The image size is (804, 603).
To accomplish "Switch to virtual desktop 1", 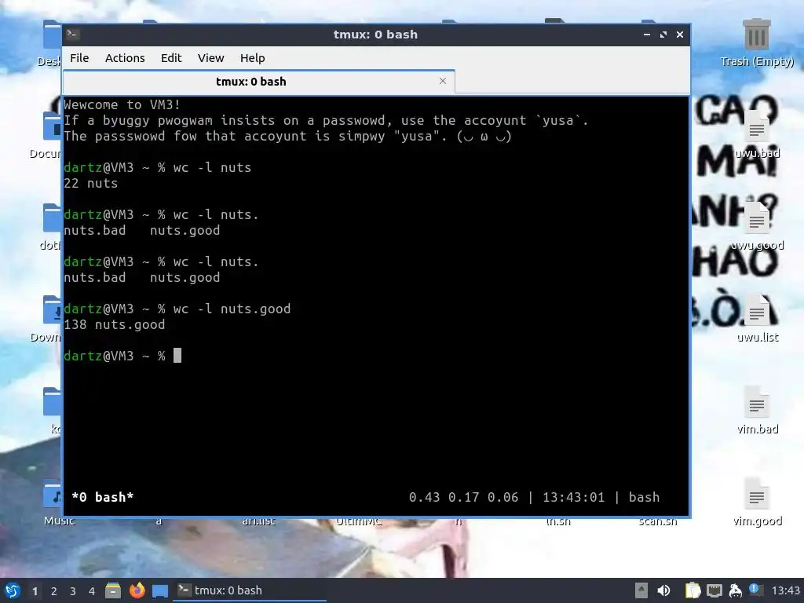I will point(35,591).
